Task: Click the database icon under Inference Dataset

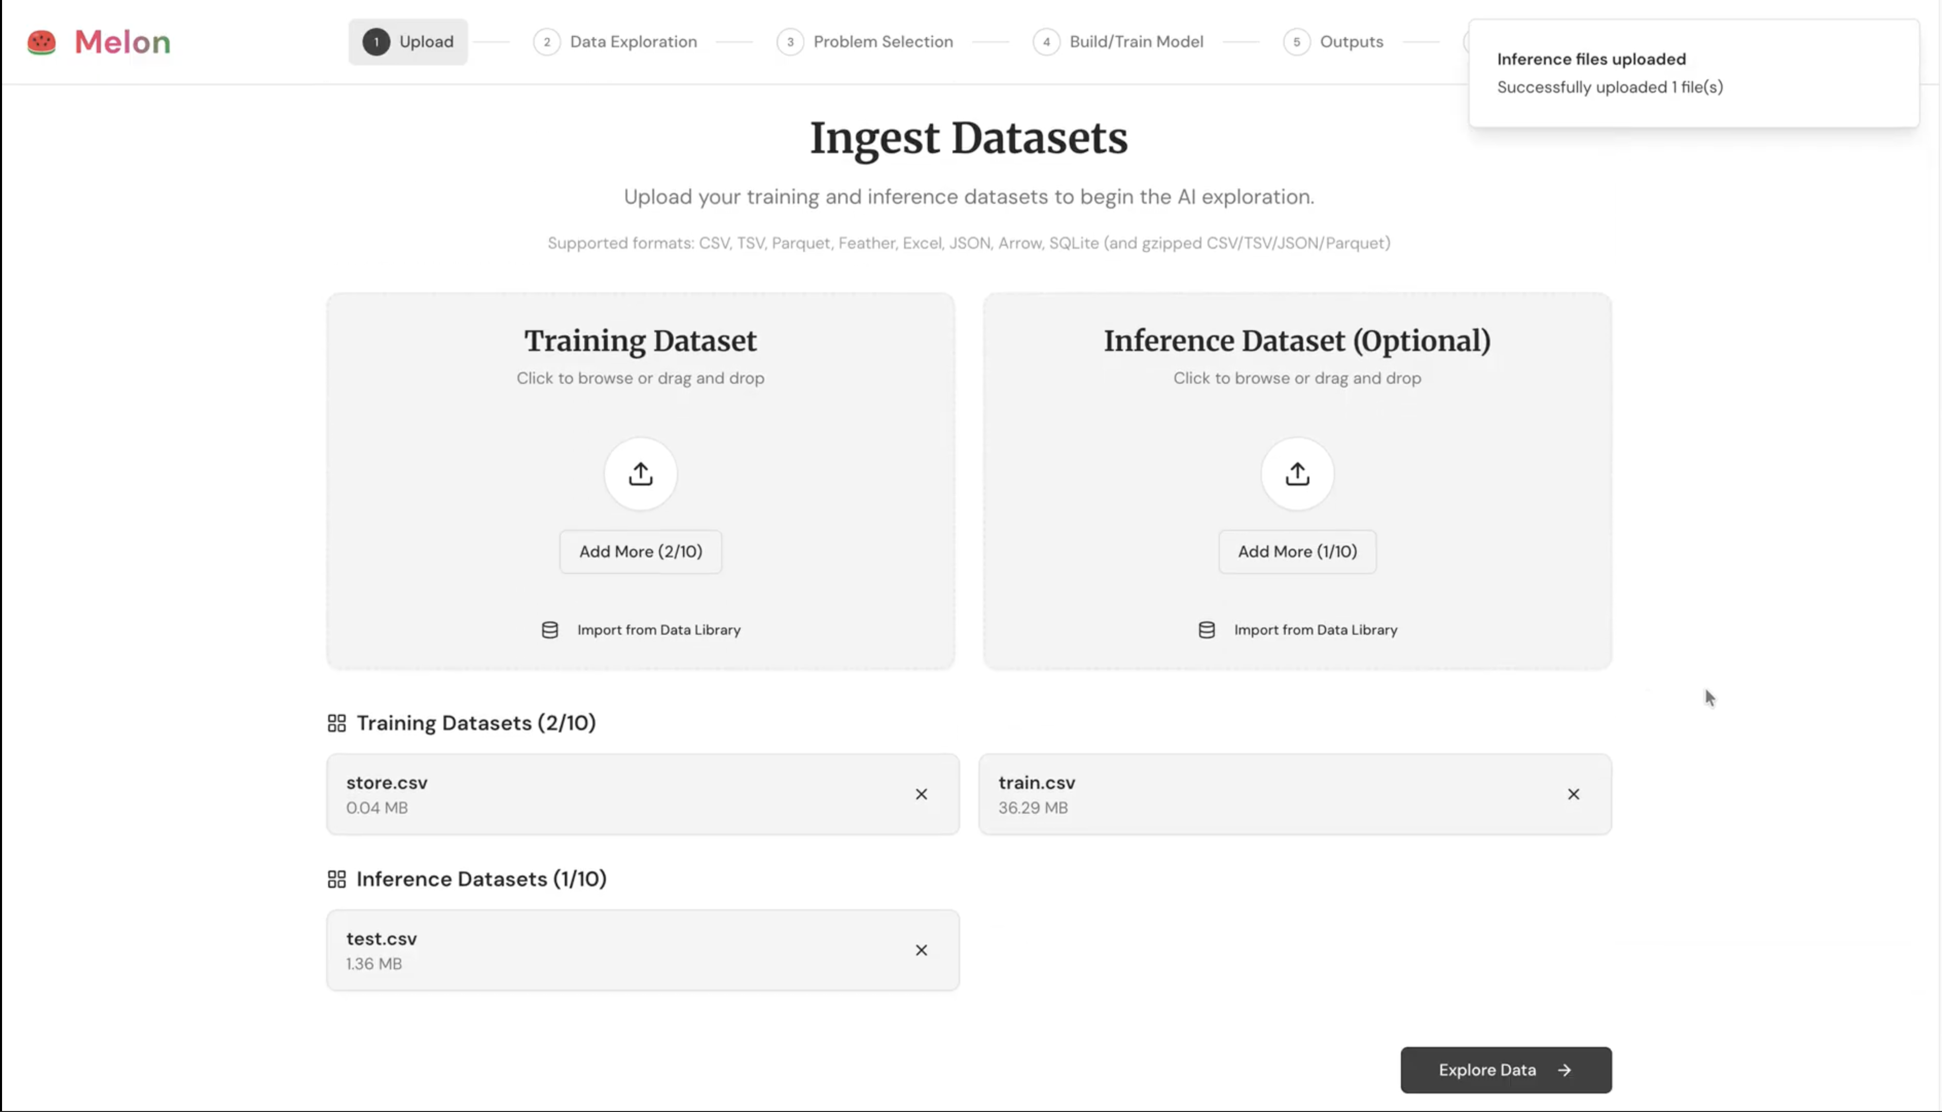Action: coord(1207,630)
